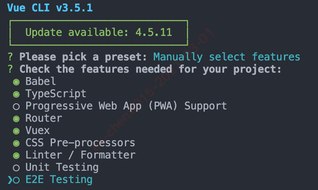This screenshot has width=318, height=190.
Task: Click the highlighted E2E Testing label
Action: point(59,179)
